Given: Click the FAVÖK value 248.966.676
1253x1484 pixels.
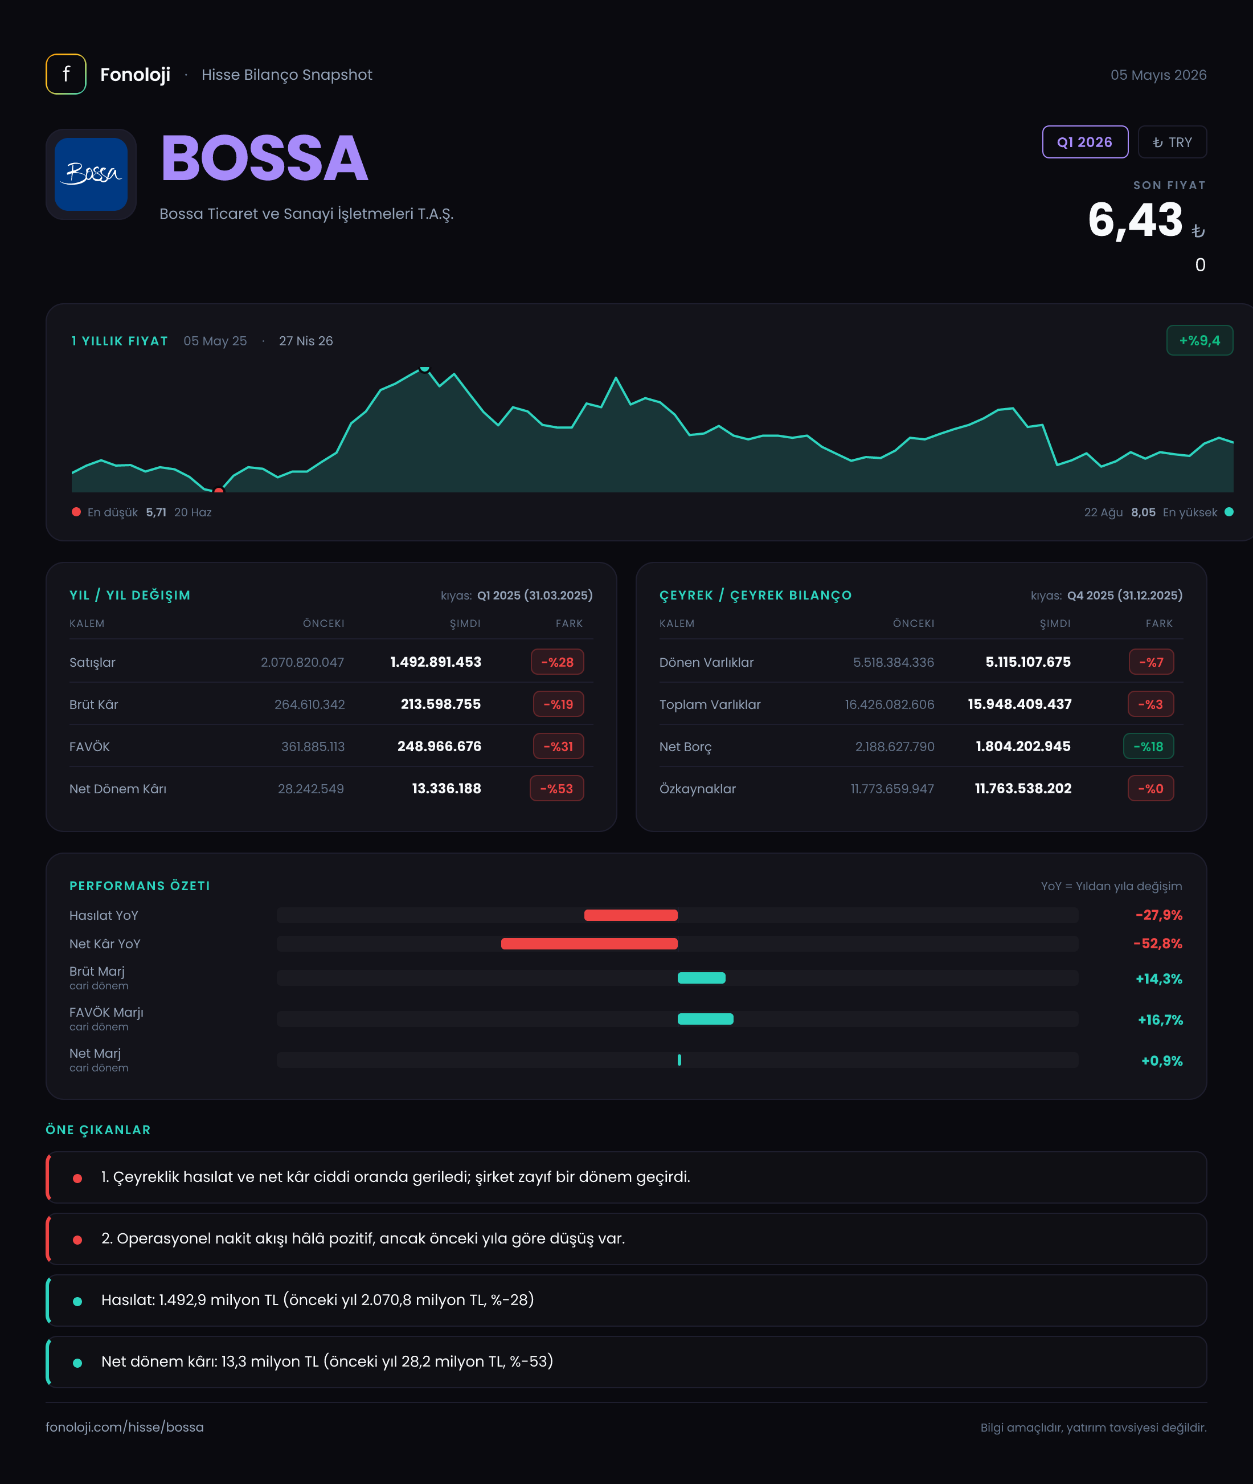Looking at the screenshot, I should click(439, 746).
